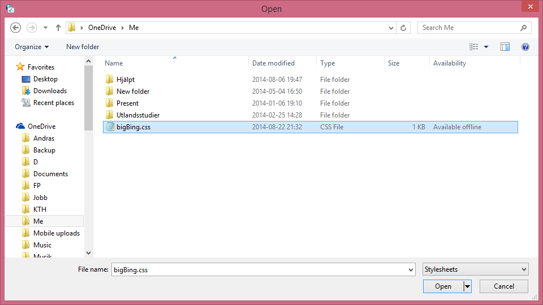Open Mobile uploads folder in sidebar
This screenshot has width=543, height=305.
57,233
